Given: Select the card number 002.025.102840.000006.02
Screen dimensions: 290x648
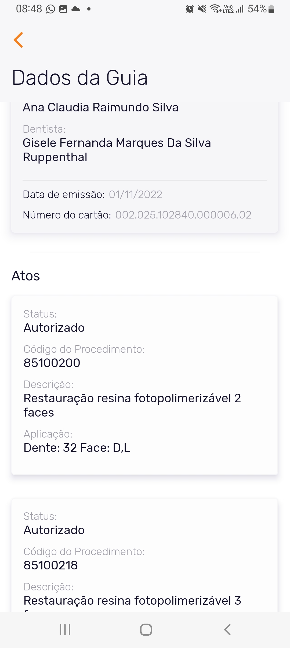Looking at the screenshot, I should click(183, 215).
